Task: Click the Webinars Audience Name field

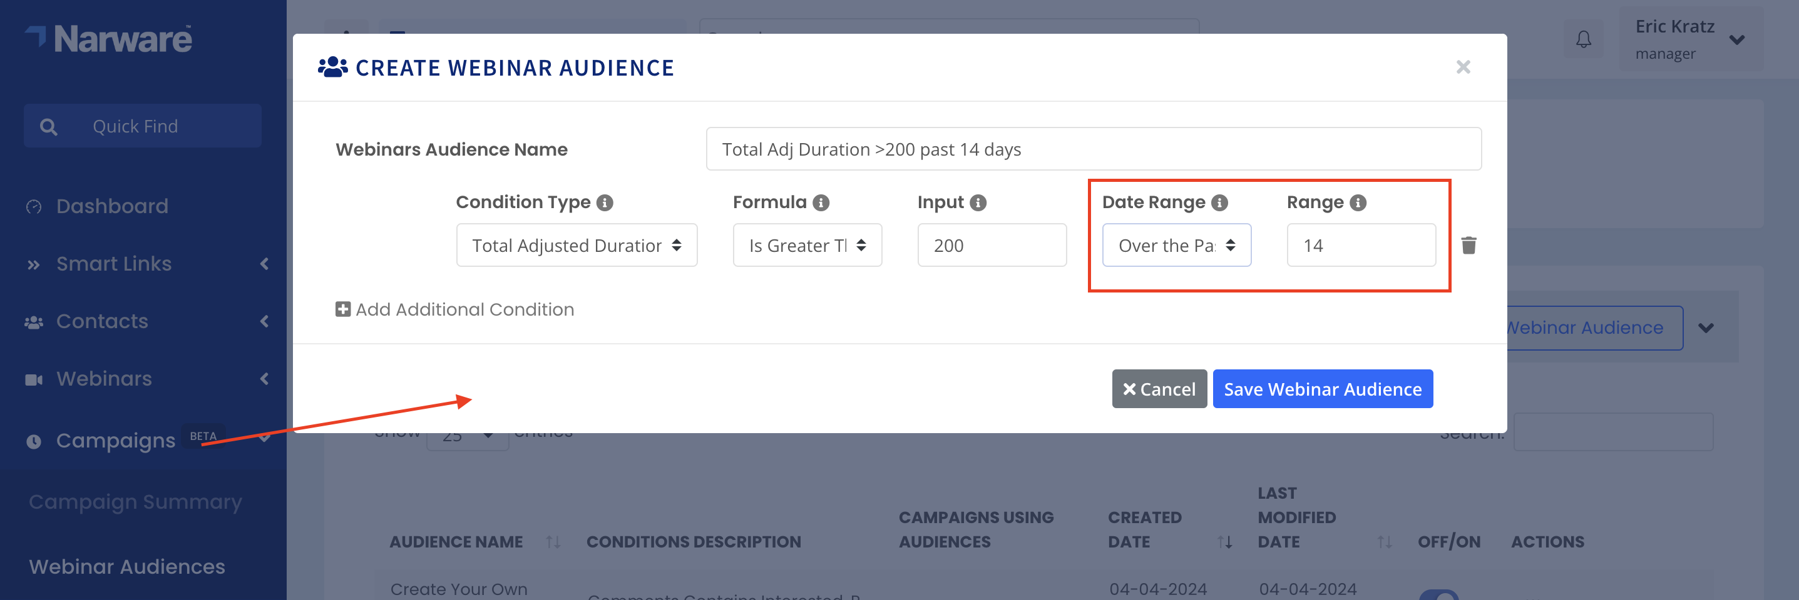Action: pyautogui.click(x=1093, y=149)
